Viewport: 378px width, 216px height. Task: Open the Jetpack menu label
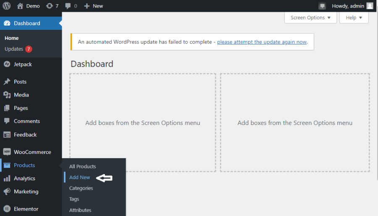click(23, 64)
